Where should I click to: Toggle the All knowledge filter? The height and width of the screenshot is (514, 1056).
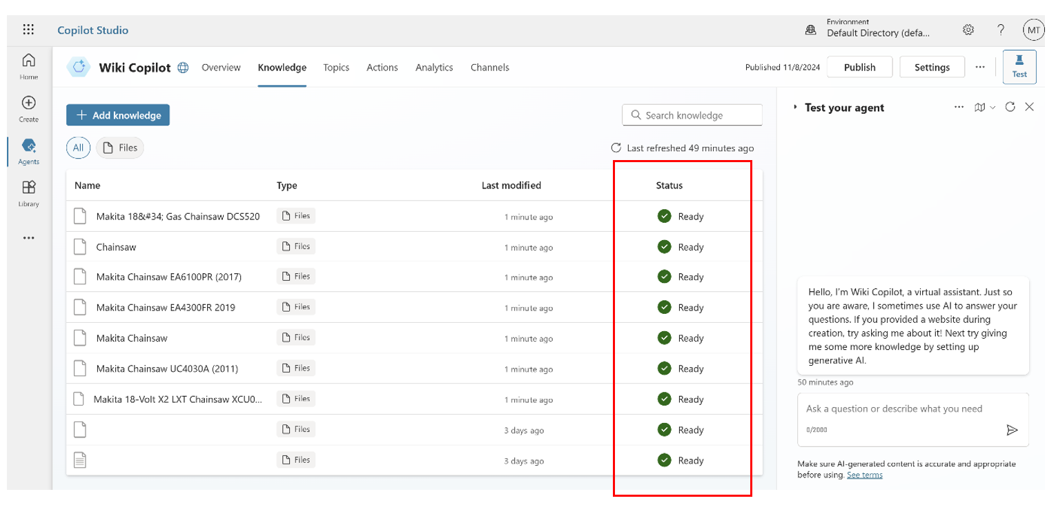[78, 147]
